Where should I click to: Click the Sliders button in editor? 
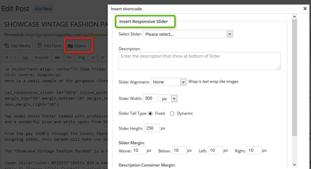pos(77,46)
